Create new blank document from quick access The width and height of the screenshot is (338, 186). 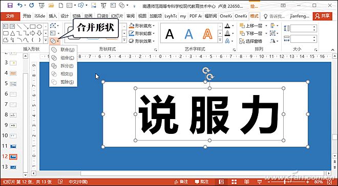[x=61, y=5]
